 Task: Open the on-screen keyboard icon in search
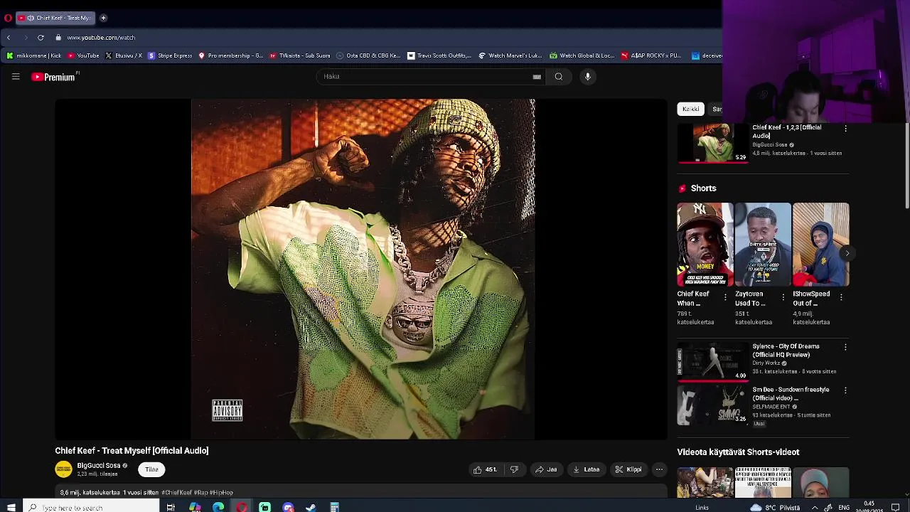[x=537, y=77]
